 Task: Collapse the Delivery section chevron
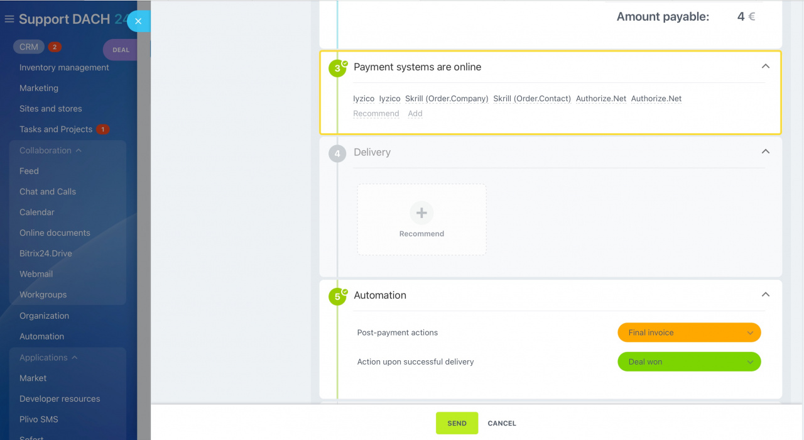point(766,152)
